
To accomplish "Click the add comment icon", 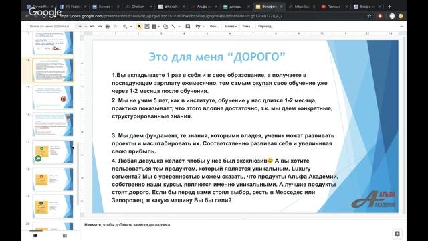I will pos(187,27).
